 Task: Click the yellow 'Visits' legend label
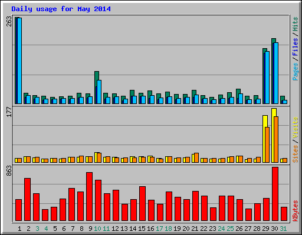pyautogui.click(x=296, y=127)
